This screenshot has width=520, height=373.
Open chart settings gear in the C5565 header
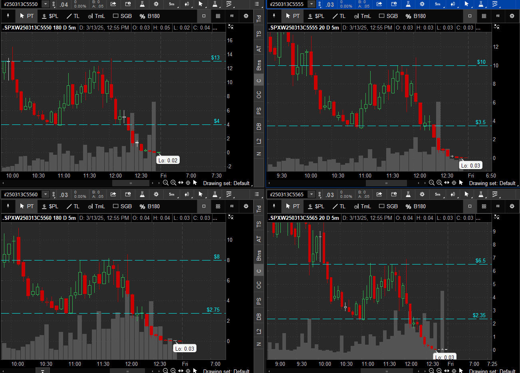tap(422, 194)
